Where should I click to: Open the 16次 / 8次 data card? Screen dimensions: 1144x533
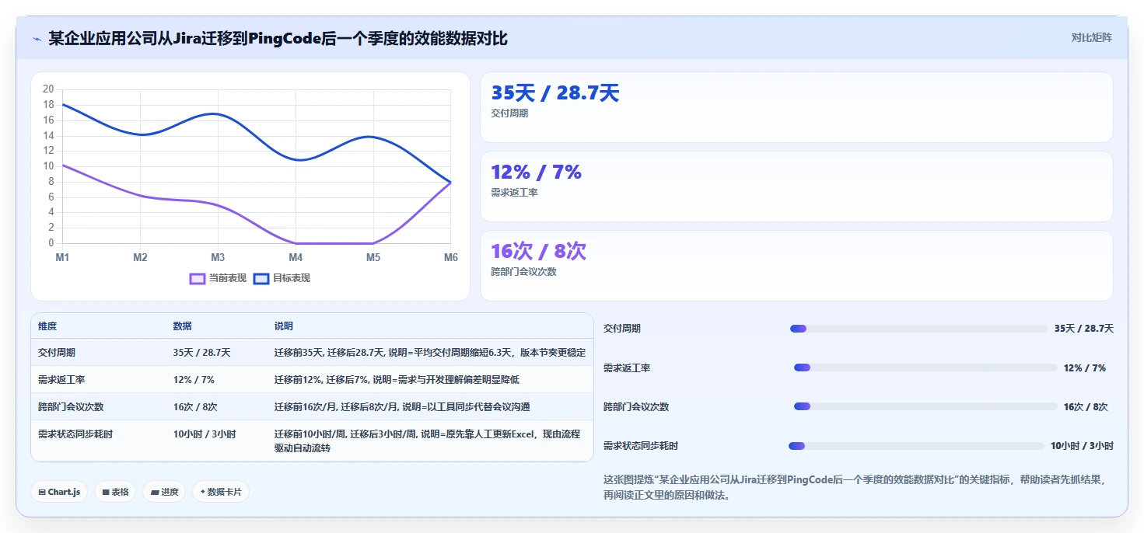coord(796,266)
